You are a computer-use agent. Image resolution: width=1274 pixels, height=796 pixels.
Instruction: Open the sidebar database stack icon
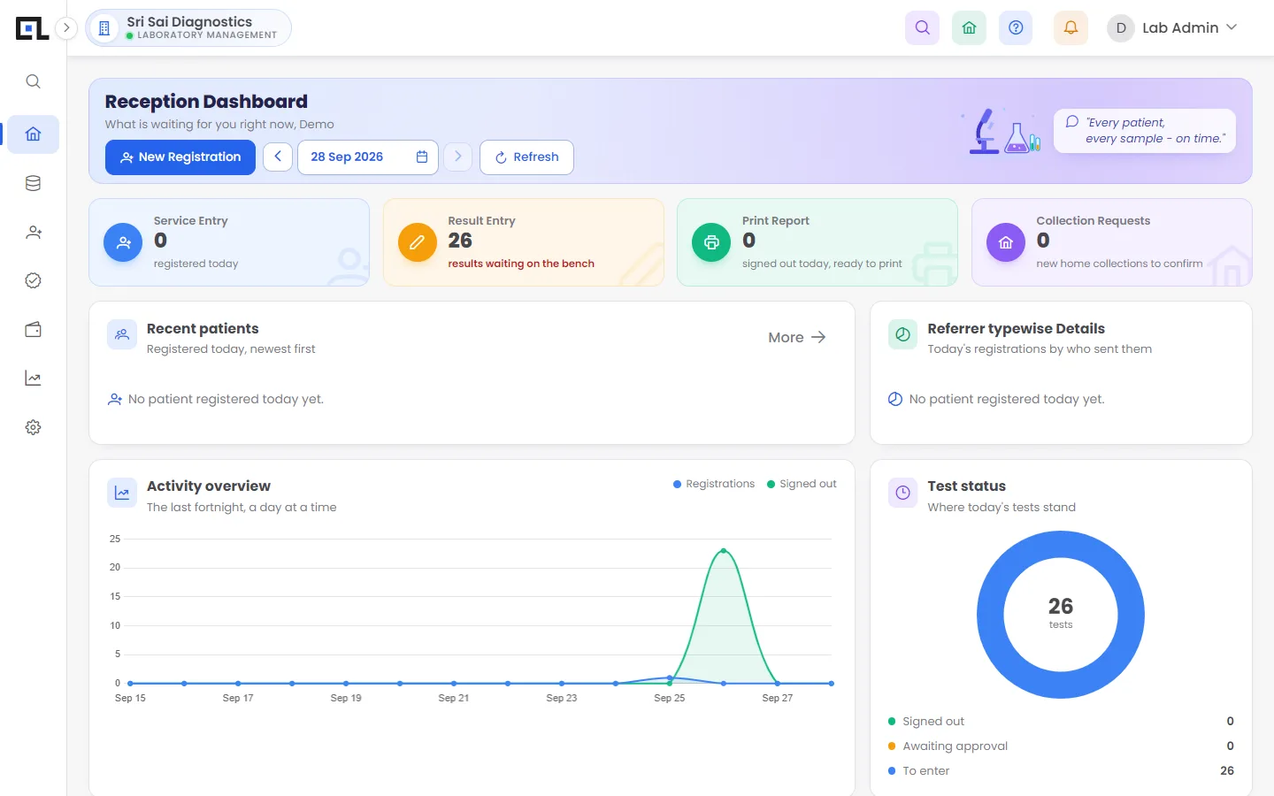tap(33, 183)
